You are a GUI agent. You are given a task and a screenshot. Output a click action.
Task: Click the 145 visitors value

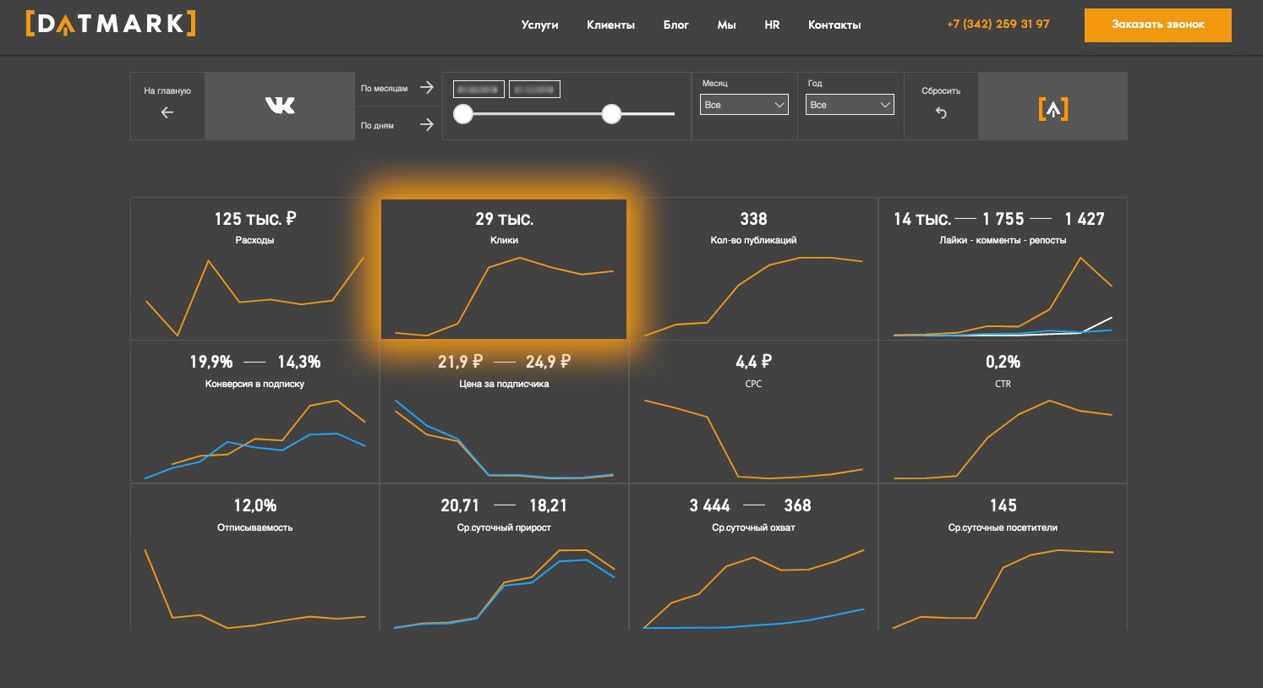tap(1003, 505)
